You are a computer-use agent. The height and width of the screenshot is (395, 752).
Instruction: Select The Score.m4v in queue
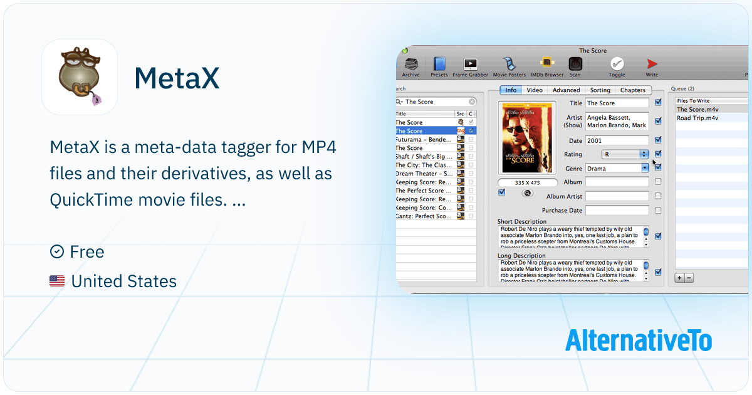point(711,109)
